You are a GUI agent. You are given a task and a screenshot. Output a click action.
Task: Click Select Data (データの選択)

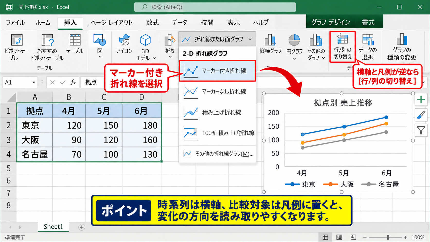[x=368, y=47]
